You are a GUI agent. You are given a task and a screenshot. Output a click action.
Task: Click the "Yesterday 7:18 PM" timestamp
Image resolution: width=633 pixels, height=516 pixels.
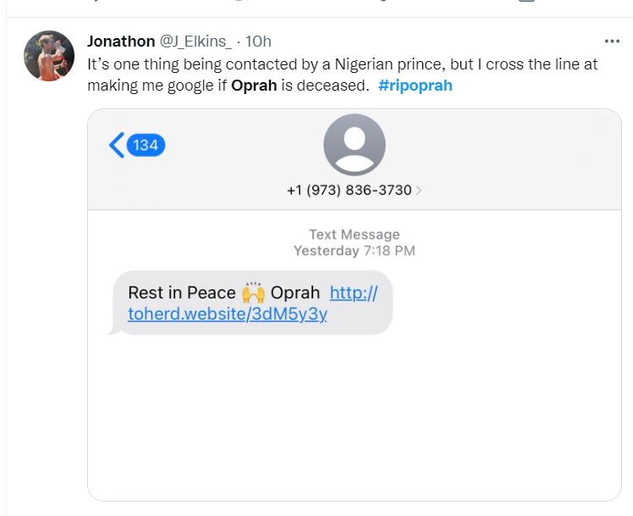point(354,251)
